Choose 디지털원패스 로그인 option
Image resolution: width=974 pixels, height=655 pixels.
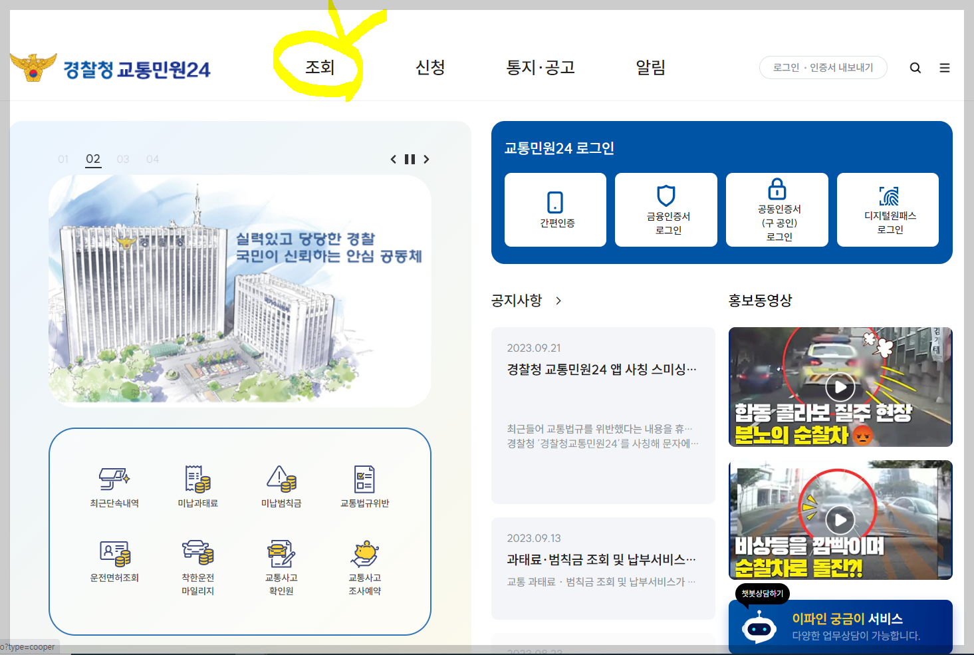(888, 209)
